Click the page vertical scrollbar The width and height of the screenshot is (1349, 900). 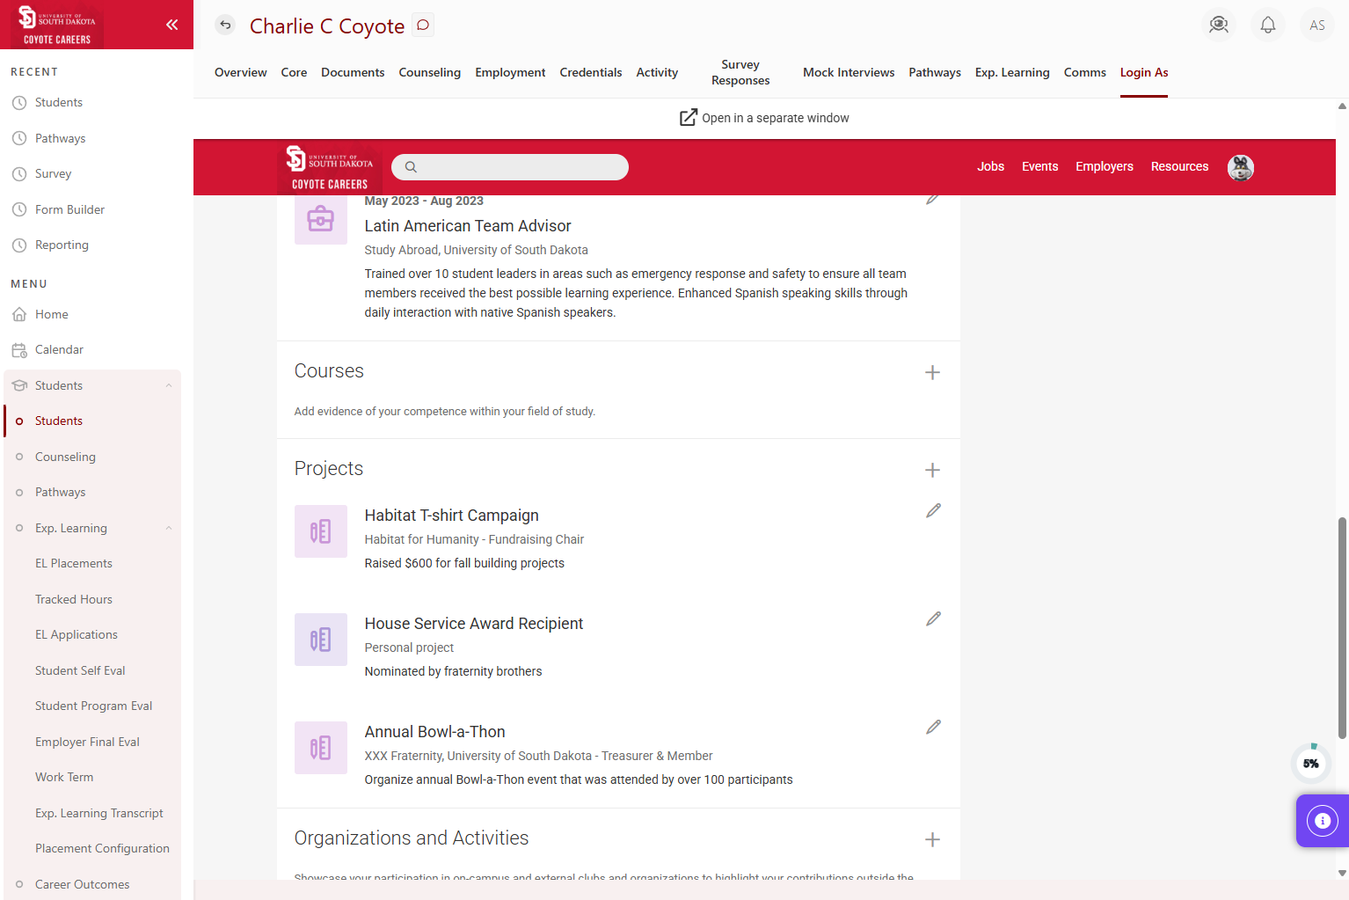(x=1342, y=628)
